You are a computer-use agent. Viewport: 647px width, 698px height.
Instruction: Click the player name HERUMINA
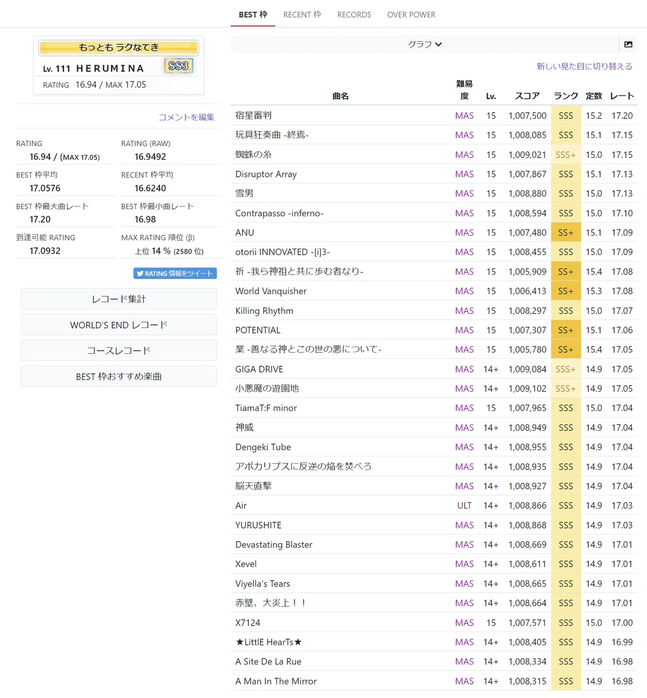pos(111,69)
